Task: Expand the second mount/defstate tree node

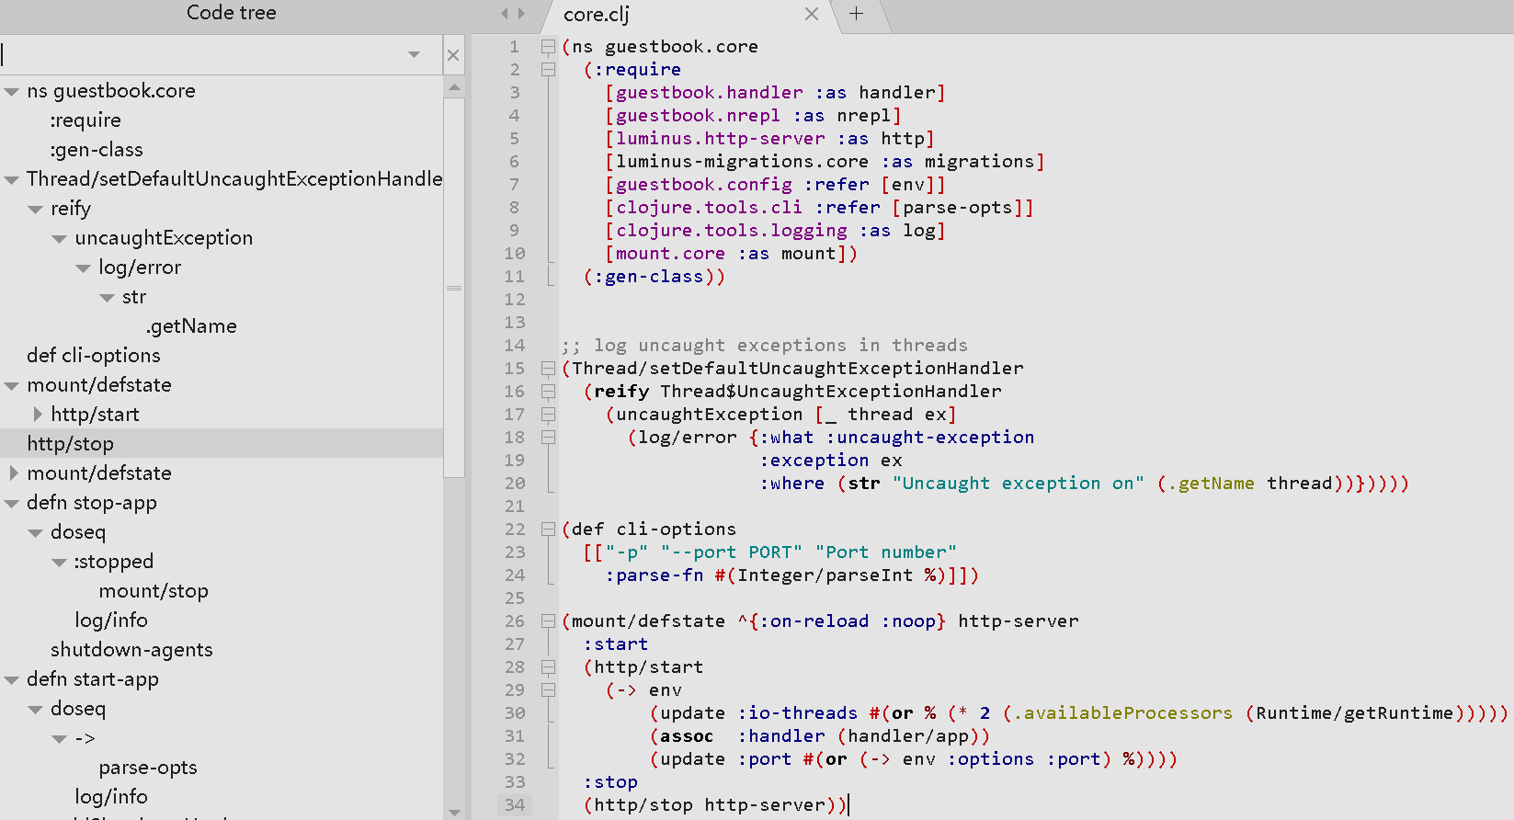Action: (14, 473)
